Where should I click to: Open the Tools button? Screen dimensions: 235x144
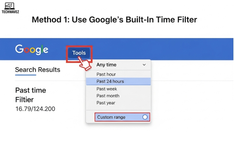tap(79, 53)
